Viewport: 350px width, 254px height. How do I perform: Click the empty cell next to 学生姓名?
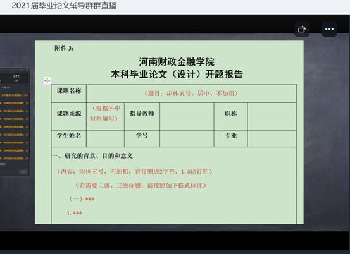105,138
